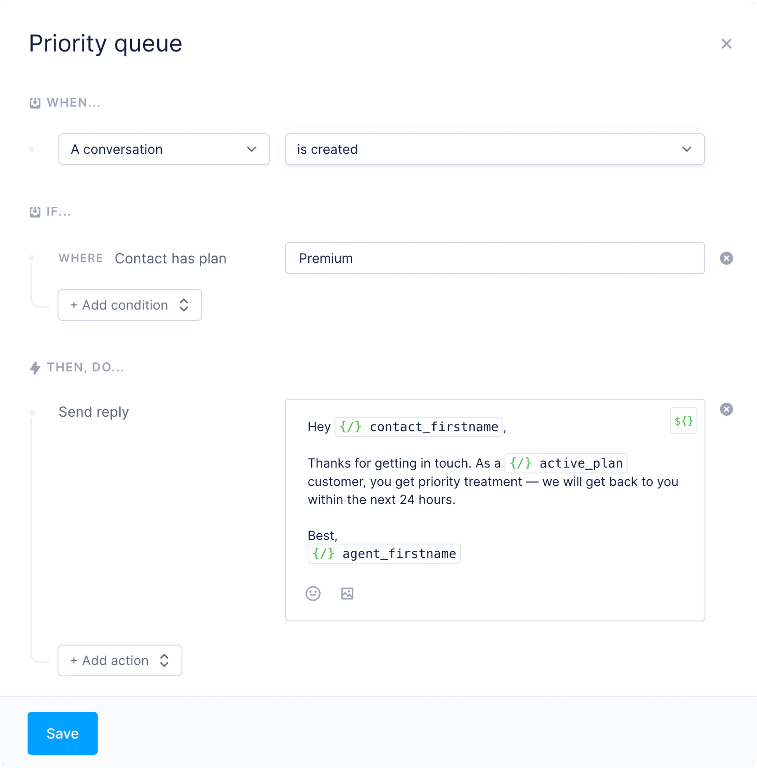Click the WHEN section inbox icon
The image size is (757, 768).
35,103
